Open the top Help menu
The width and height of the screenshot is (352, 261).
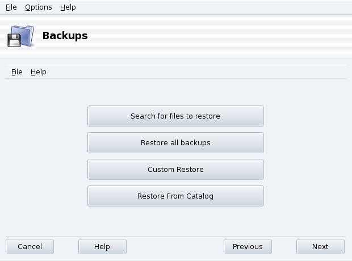(x=68, y=7)
